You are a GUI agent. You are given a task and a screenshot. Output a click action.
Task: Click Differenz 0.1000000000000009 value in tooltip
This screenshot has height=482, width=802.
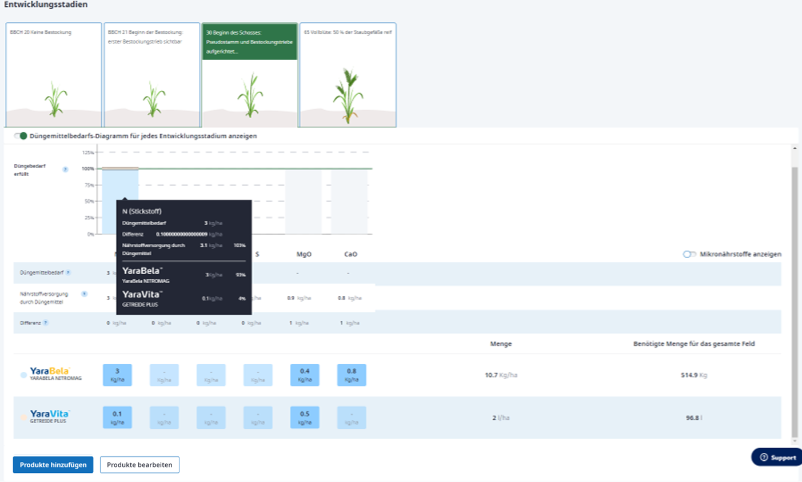[x=182, y=234]
